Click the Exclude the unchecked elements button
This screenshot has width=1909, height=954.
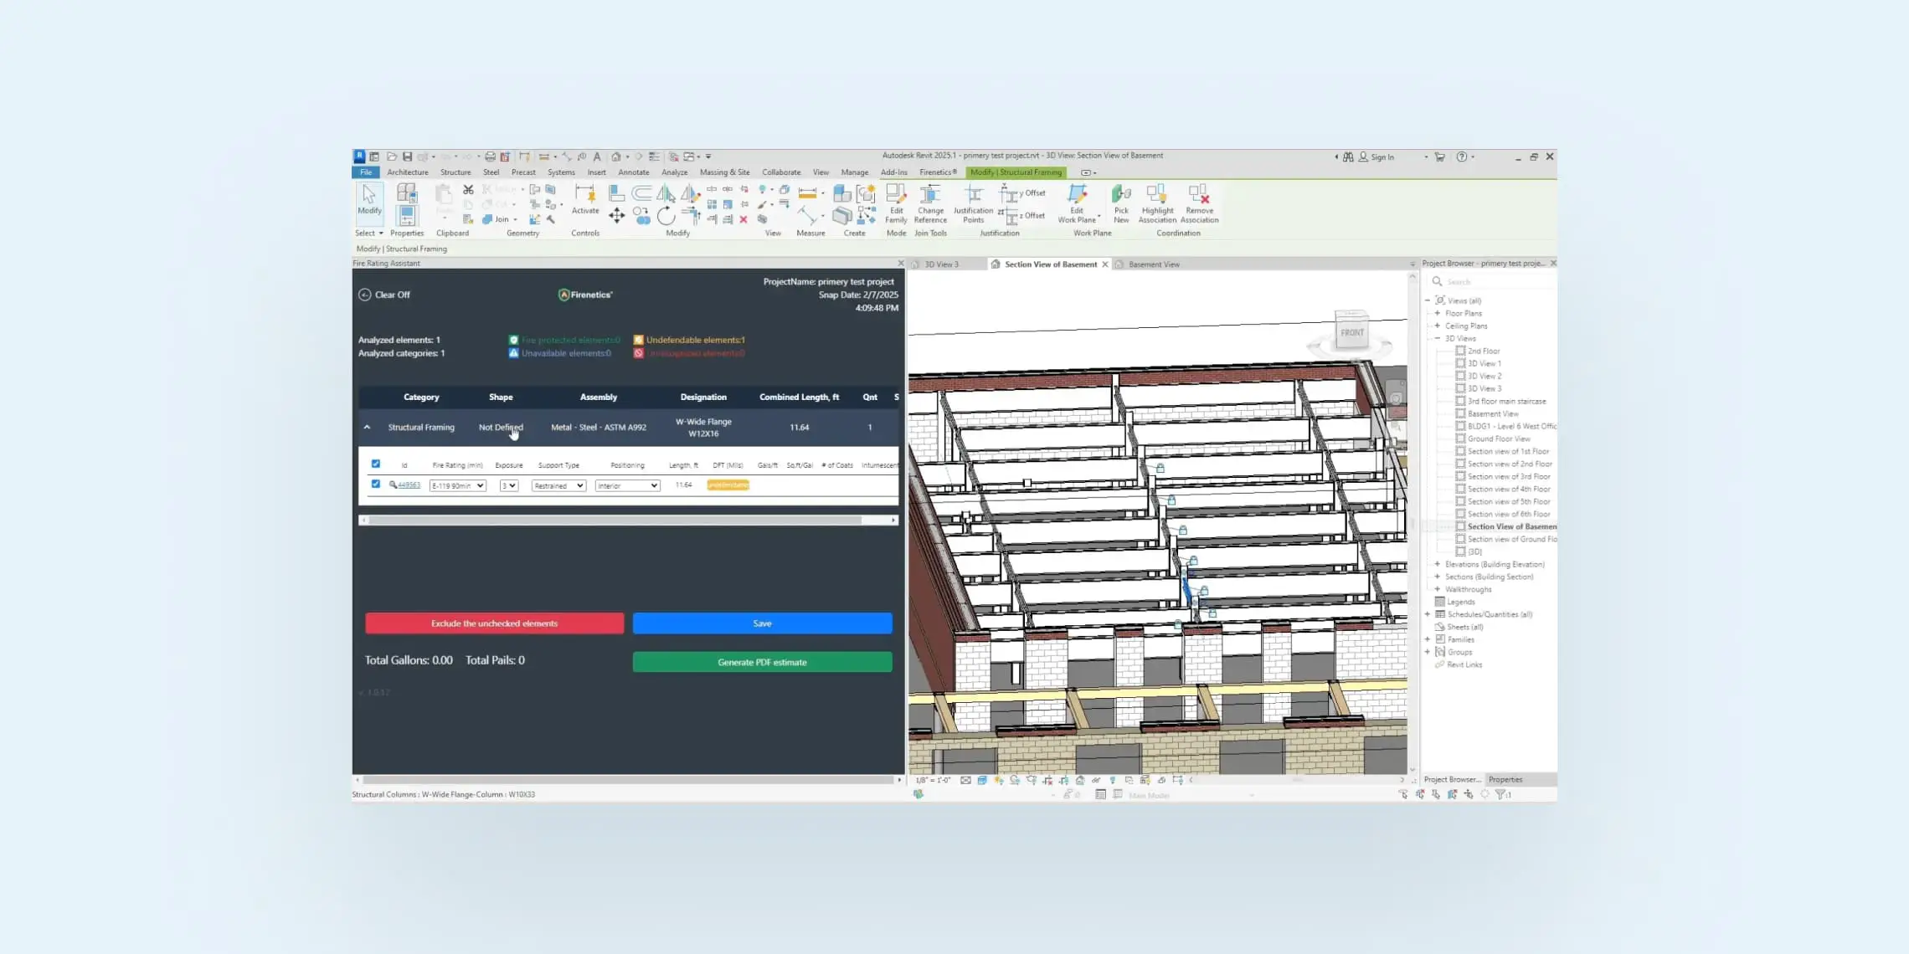point(494,623)
